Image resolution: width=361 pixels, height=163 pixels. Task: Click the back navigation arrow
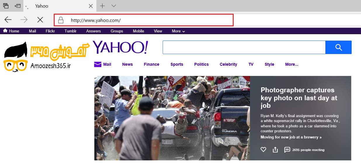coord(8,20)
